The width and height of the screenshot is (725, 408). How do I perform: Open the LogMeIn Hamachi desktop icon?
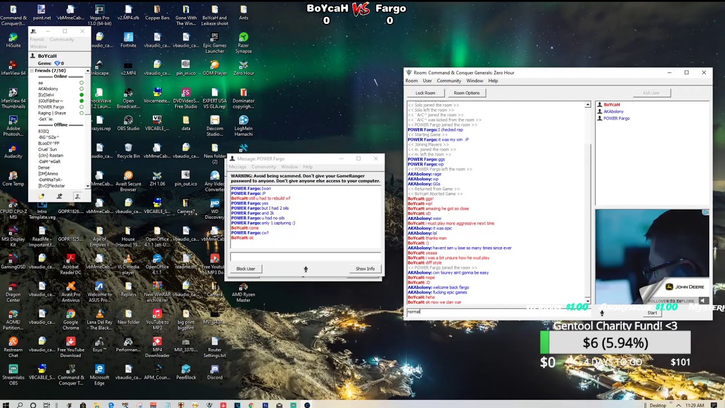244,126
